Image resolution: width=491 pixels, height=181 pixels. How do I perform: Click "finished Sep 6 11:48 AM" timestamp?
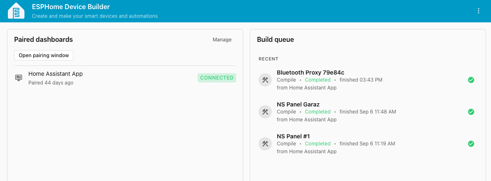point(368,112)
